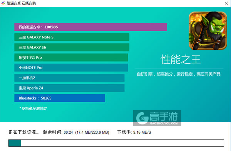Screen dimensions: 231x151
Task: Select the 乐视手机1 Pro bar
Action: coord(71,58)
